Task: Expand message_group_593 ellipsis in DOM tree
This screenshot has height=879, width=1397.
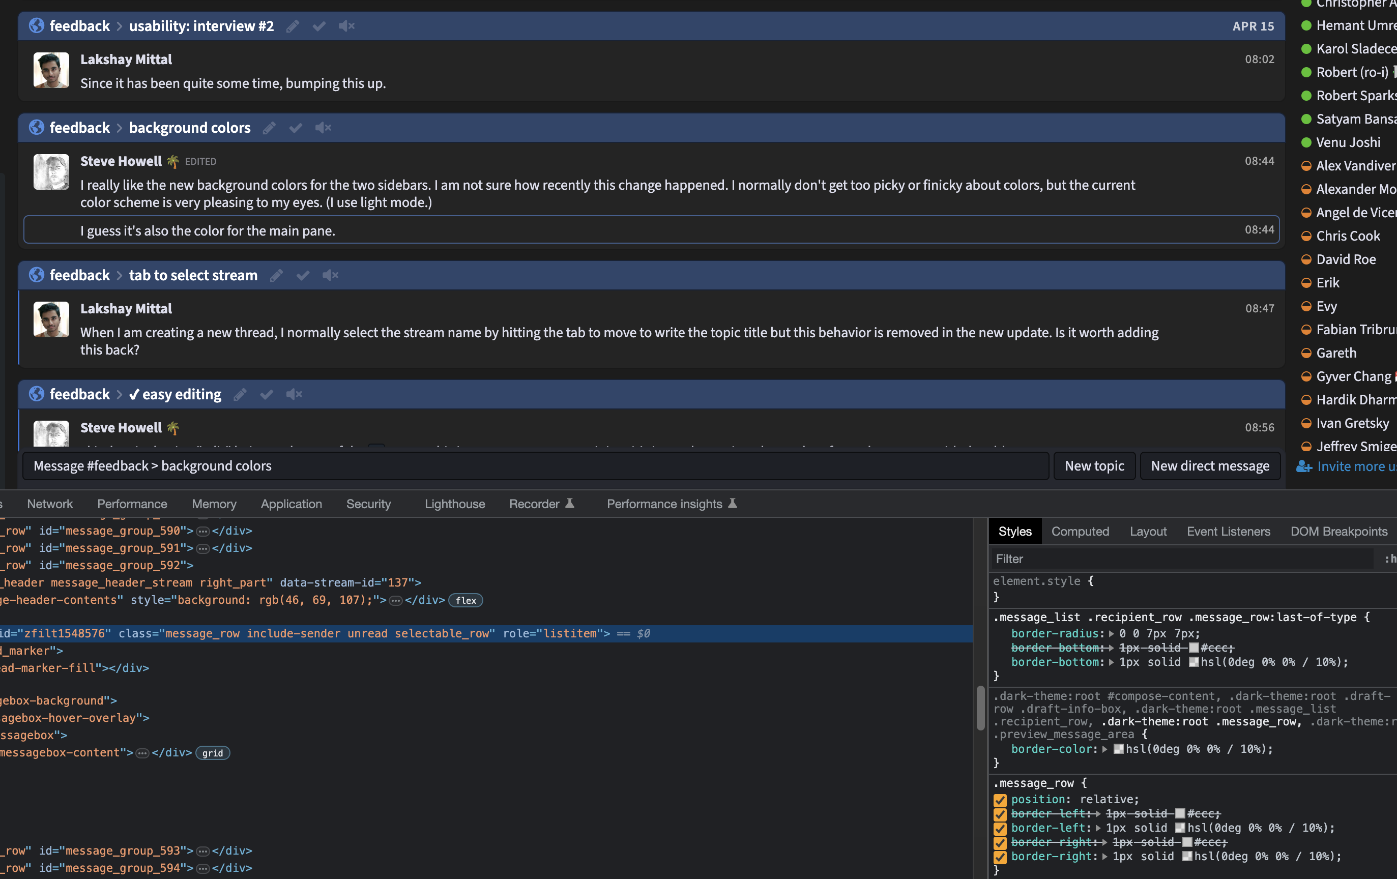Action: click(202, 851)
